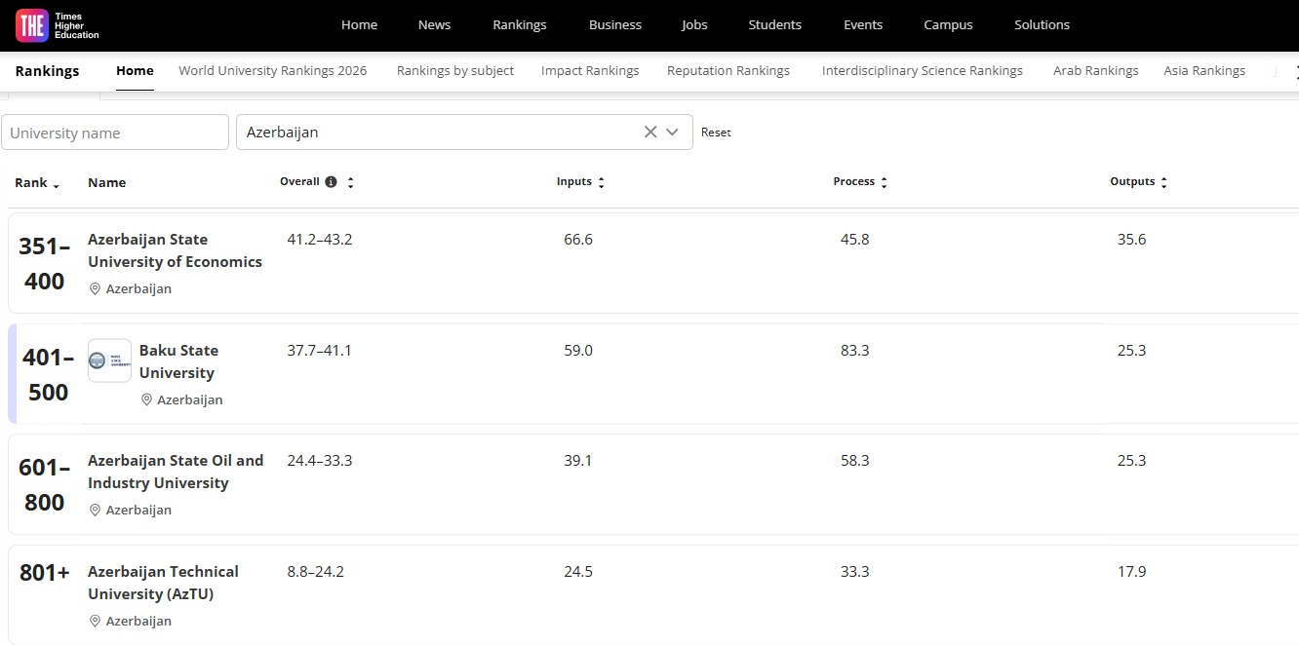Open the Students menu in top navigation
Viewport: 1299px width, 645px height.
point(774,25)
